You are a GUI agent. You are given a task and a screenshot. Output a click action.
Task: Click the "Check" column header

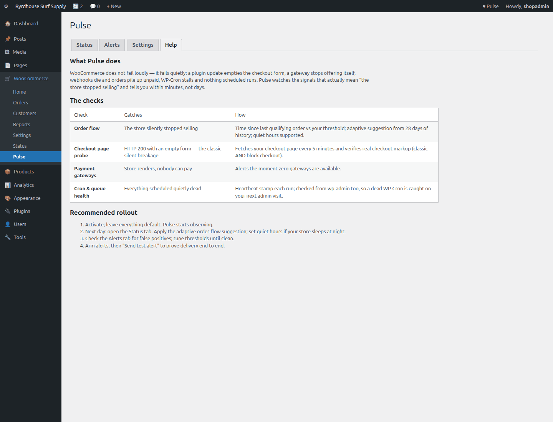(x=81, y=115)
